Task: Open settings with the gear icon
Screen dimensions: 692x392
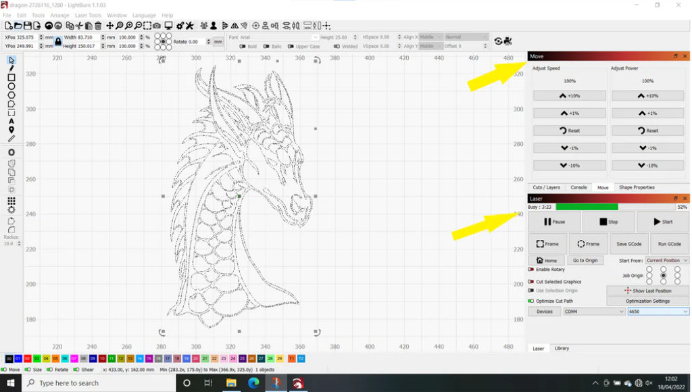Action: click(x=180, y=26)
